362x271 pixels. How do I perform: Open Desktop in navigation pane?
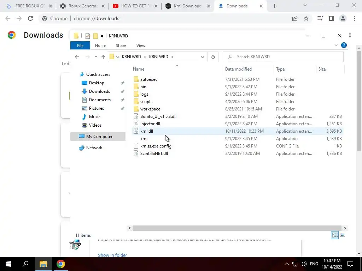click(97, 83)
